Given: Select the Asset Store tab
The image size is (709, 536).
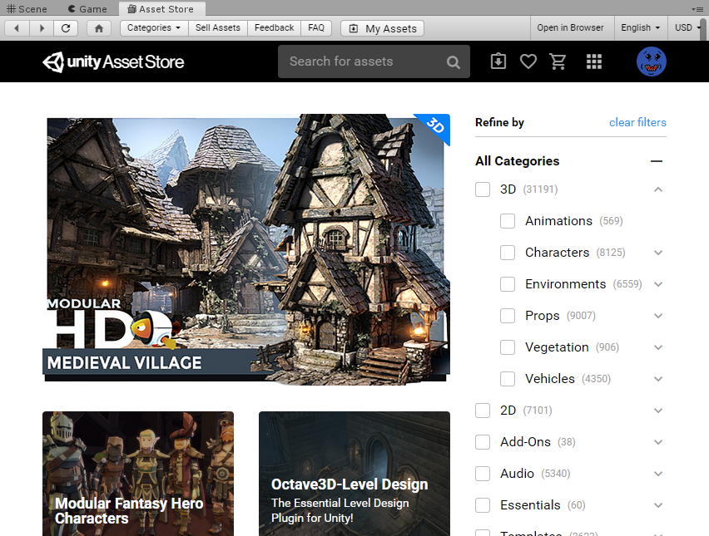Looking at the screenshot, I should [161, 8].
